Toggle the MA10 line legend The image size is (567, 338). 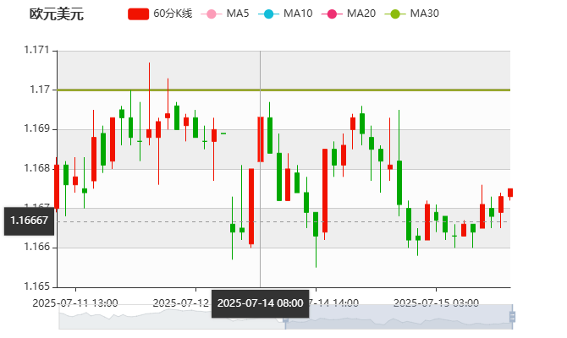coord(285,14)
